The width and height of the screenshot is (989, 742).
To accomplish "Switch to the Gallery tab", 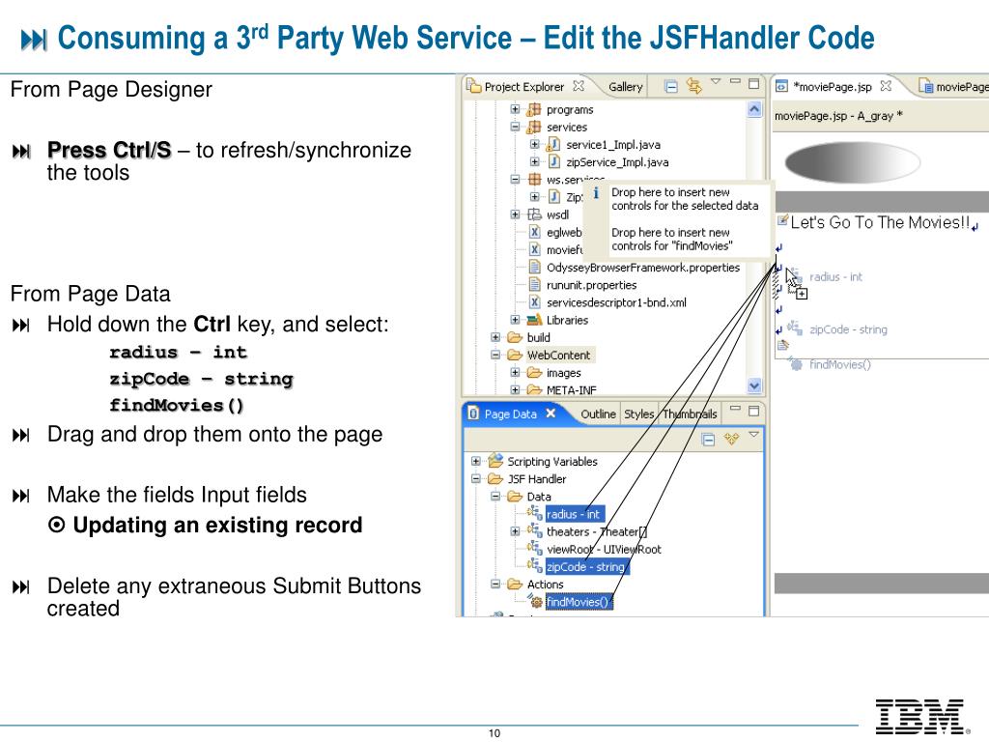I will (625, 87).
